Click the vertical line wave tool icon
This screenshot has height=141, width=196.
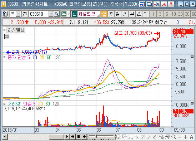coord(149,137)
